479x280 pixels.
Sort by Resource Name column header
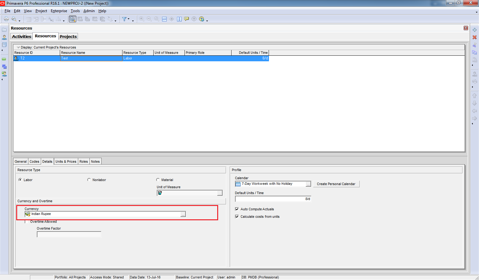pos(91,53)
